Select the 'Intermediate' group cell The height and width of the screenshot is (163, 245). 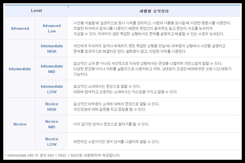point(20,69)
